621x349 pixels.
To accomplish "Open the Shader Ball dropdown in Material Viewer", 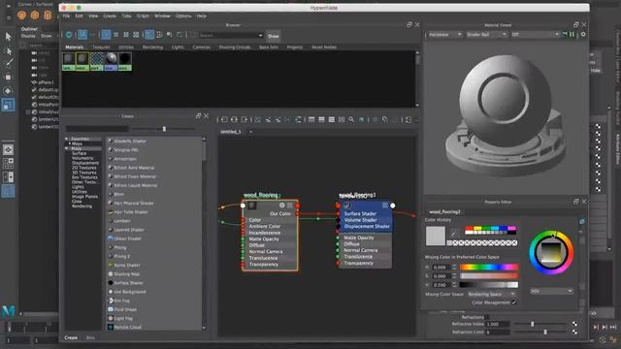I will pos(486,35).
